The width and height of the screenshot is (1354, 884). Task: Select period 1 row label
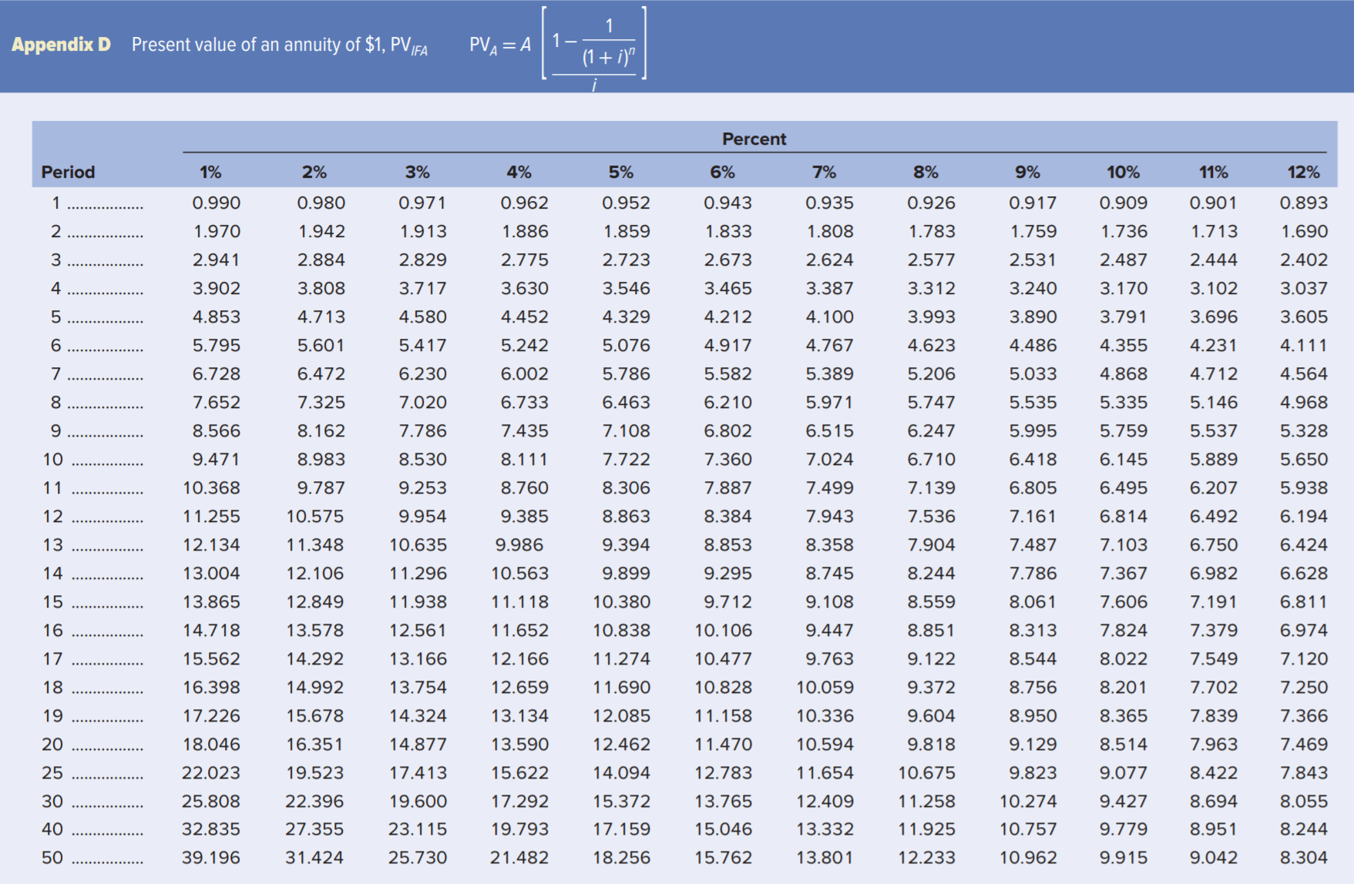[x=55, y=202]
